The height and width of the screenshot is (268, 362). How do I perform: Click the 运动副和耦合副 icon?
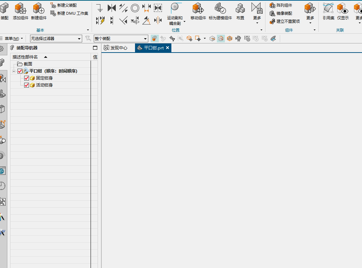click(x=175, y=9)
